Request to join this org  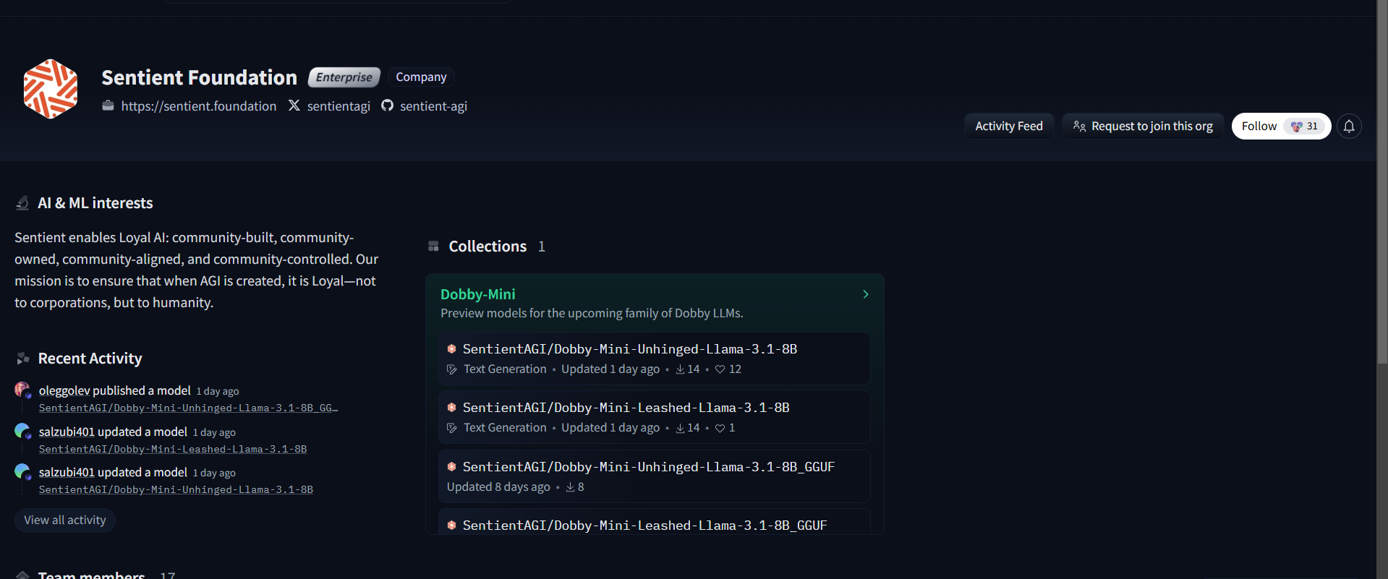pos(1143,126)
